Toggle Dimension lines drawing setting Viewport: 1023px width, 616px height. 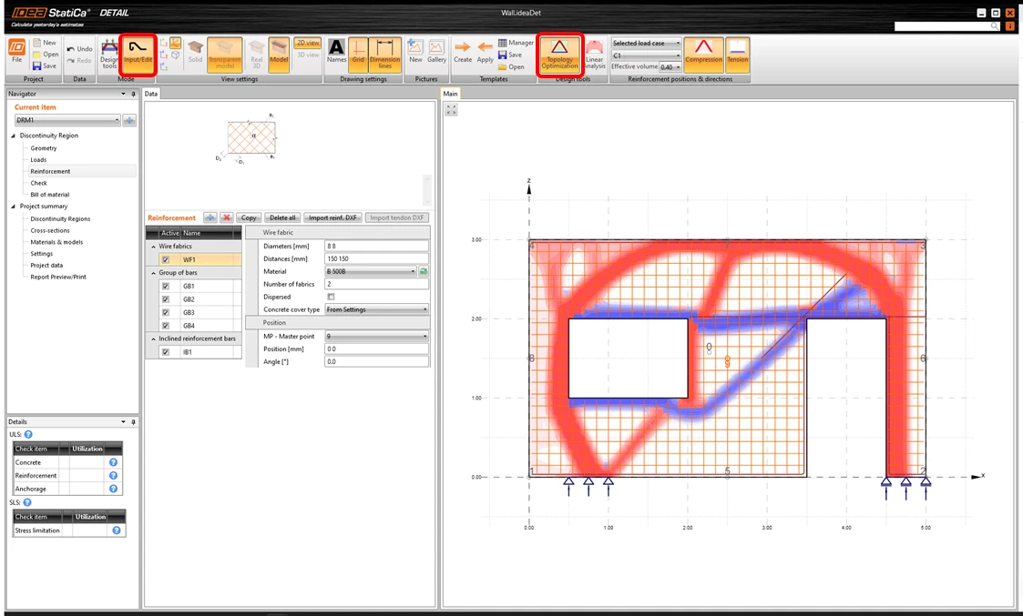coord(385,55)
